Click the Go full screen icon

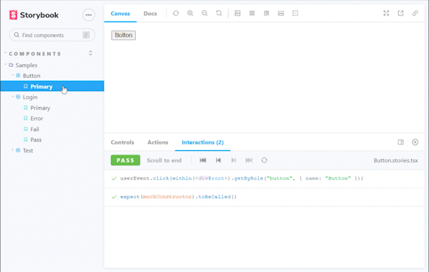coord(386,13)
